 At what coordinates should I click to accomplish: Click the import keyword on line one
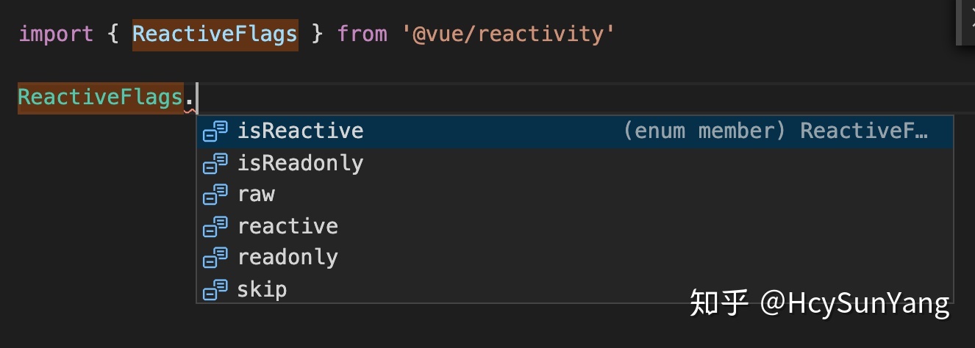[56, 34]
